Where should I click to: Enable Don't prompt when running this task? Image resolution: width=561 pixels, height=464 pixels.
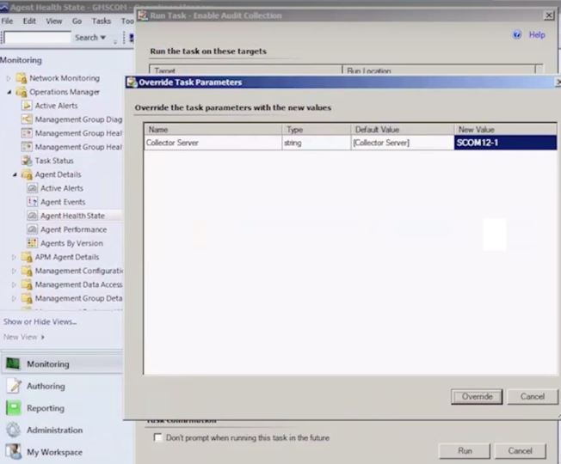pos(157,437)
